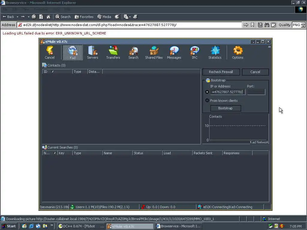This screenshot has width=307, height=230.
Task: Click the 7:05 PM taskbar clock
Action: point(295,226)
